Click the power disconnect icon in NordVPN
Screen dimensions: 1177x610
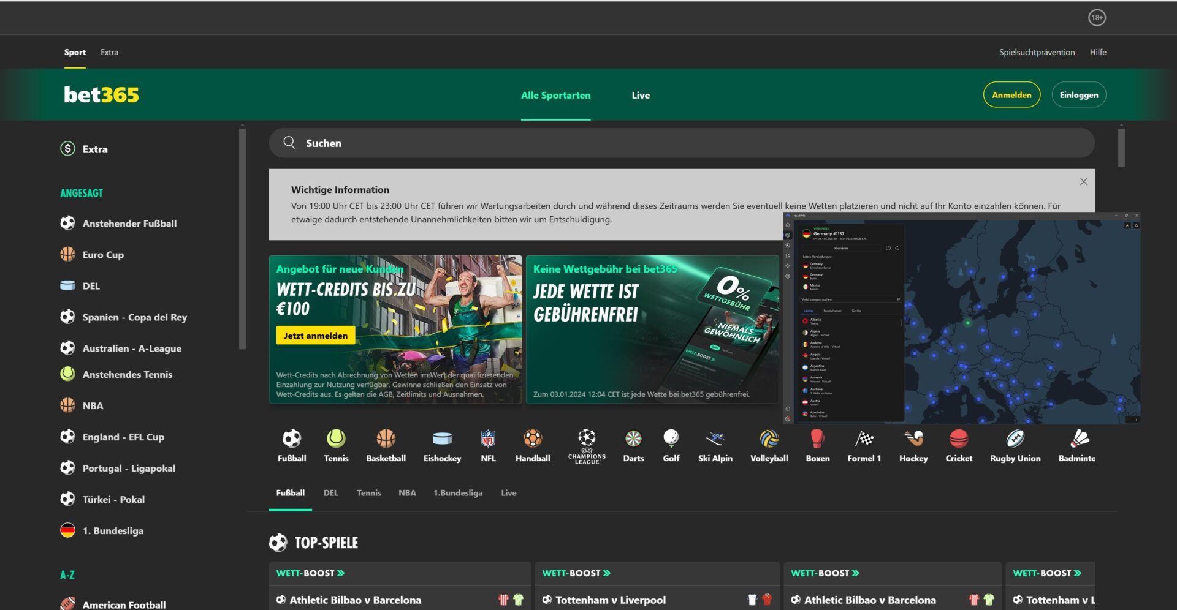888,248
